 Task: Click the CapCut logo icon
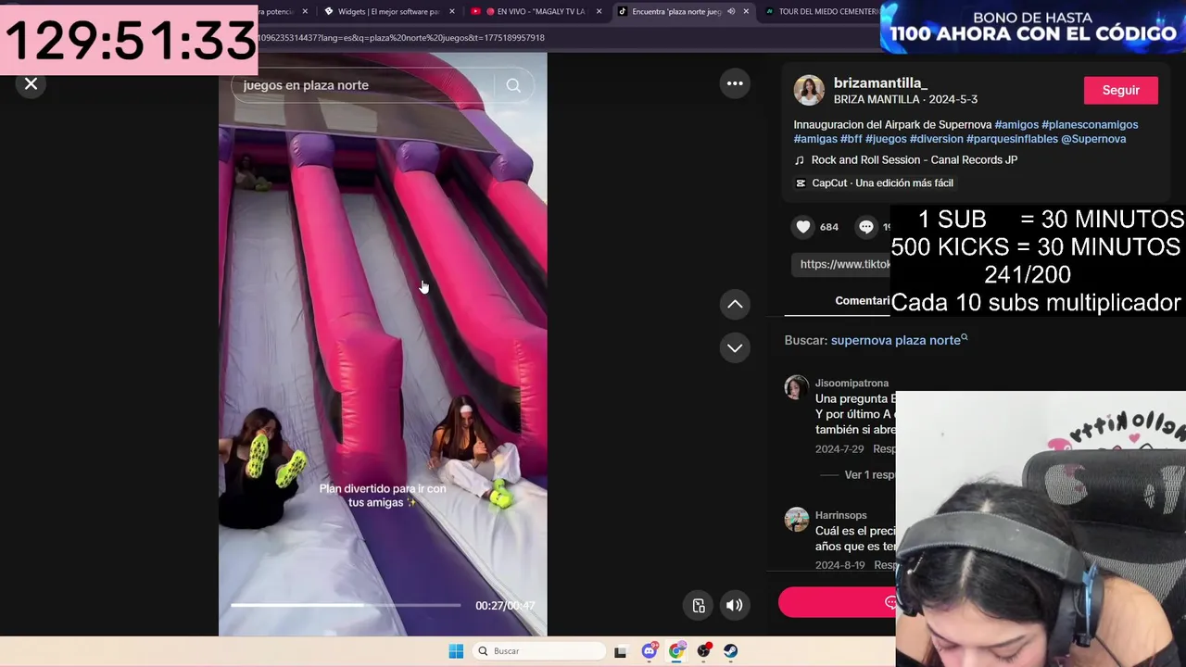(x=801, y=182)
